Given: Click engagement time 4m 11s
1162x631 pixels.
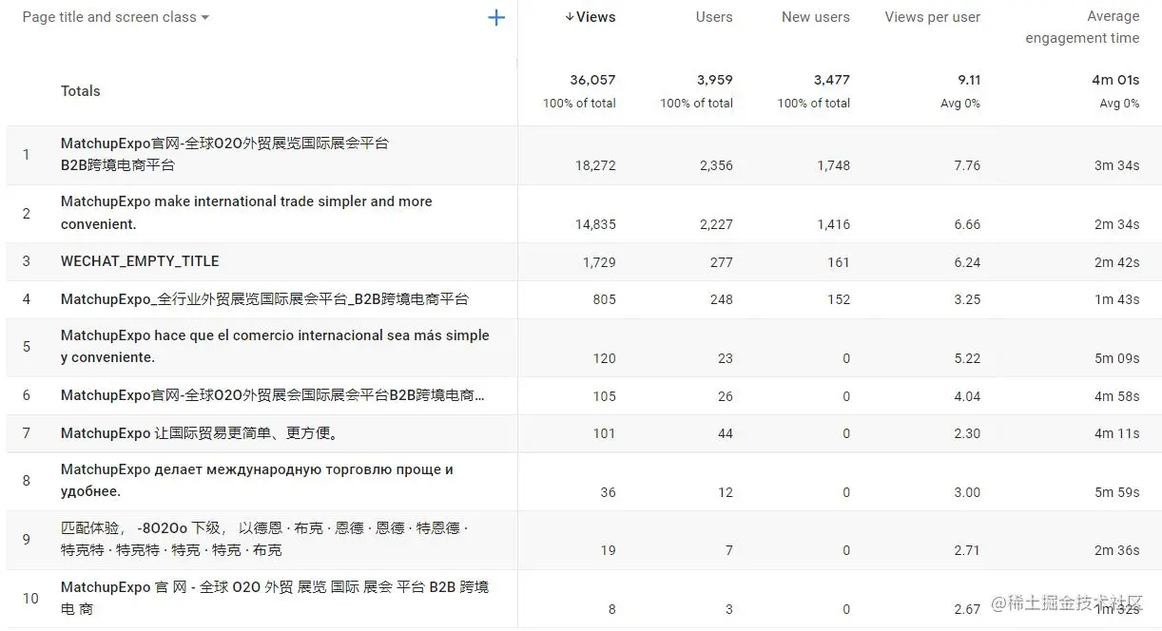Looking at the screenshot, I should [1116, 433].
